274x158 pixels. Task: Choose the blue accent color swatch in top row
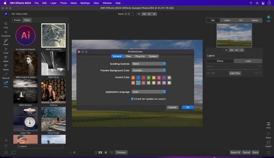138,77
